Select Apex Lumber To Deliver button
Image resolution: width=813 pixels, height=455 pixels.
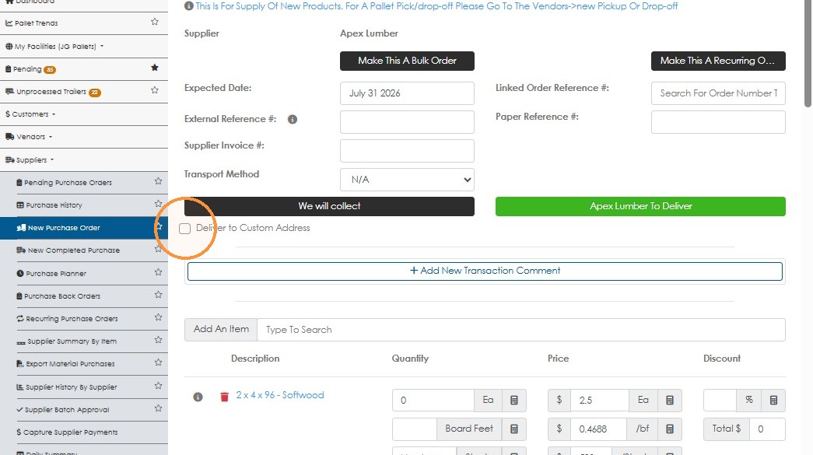(640, 206)
